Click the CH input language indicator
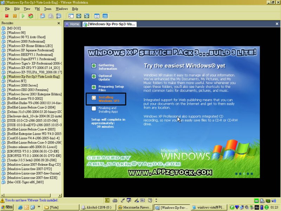The width and height of the screenshot is (281, 211). pyautogui.click(x=107, y=200)
